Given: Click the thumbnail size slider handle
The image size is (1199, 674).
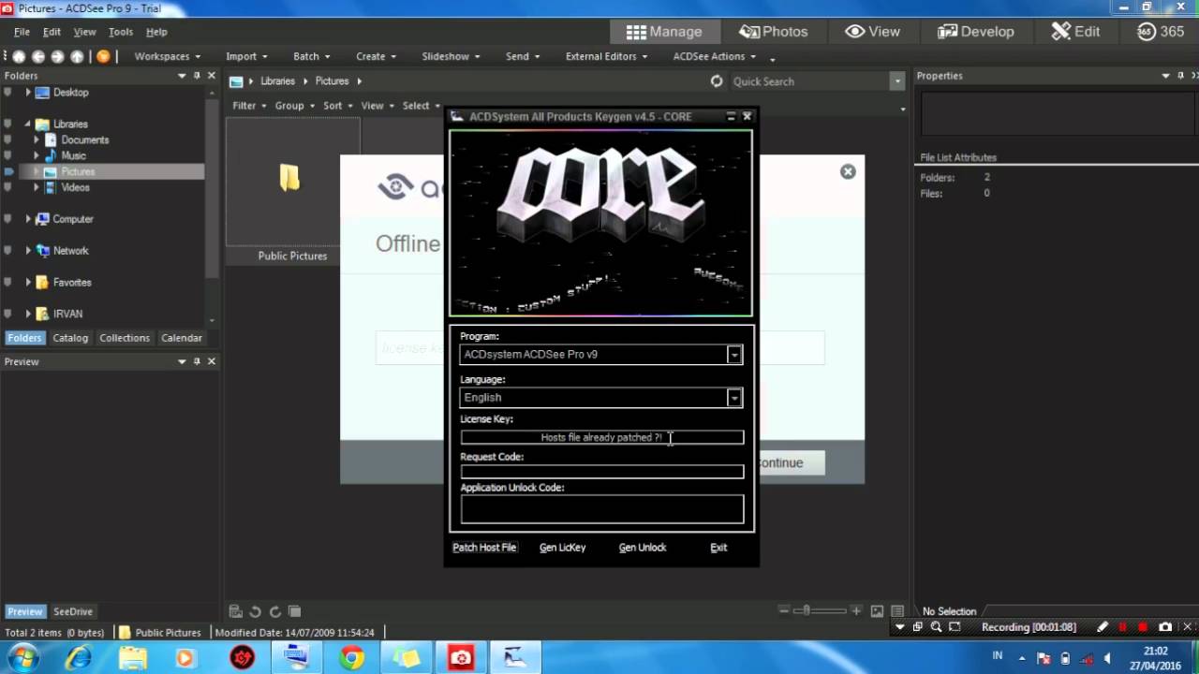Looking at the screenshot, I should tap(805, 610).
